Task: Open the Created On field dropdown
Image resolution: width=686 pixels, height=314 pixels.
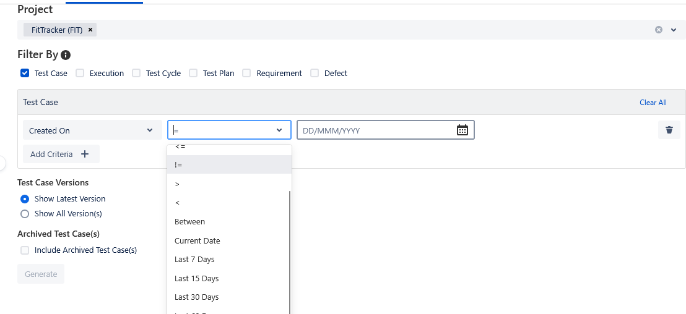Action: [92, 130]
